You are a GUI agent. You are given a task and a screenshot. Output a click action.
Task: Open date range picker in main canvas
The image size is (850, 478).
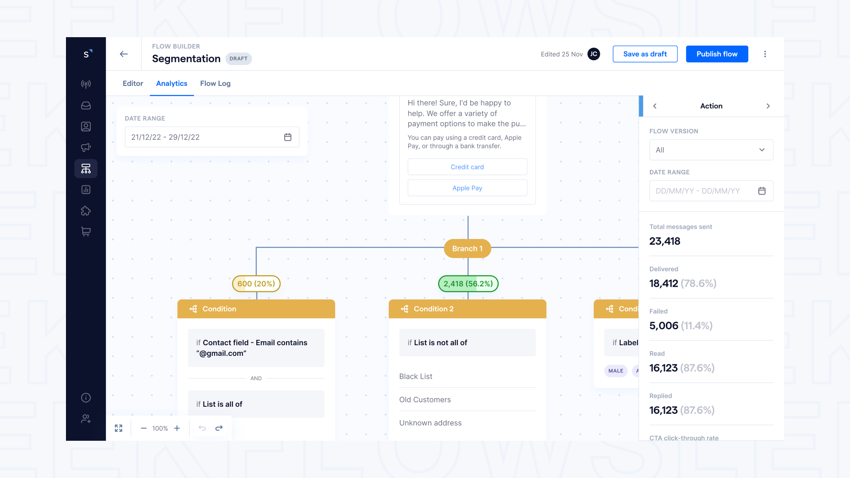click(288, 137)
